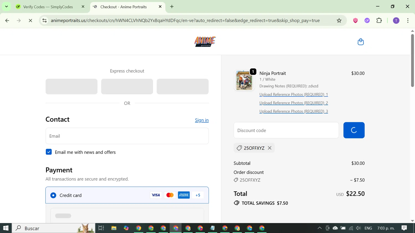This screenshot has height=233, width=415.
Task: Click the Total $22.50 amount
Action: (355, 194)
